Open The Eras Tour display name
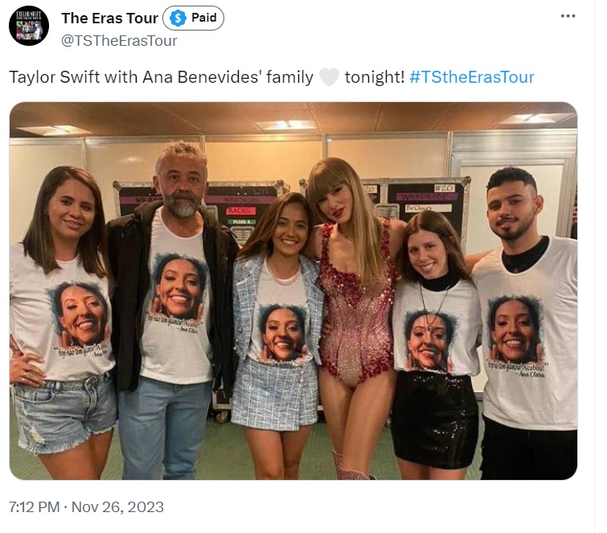The width and height of the screenshot is (607, 533). point(109,18)
